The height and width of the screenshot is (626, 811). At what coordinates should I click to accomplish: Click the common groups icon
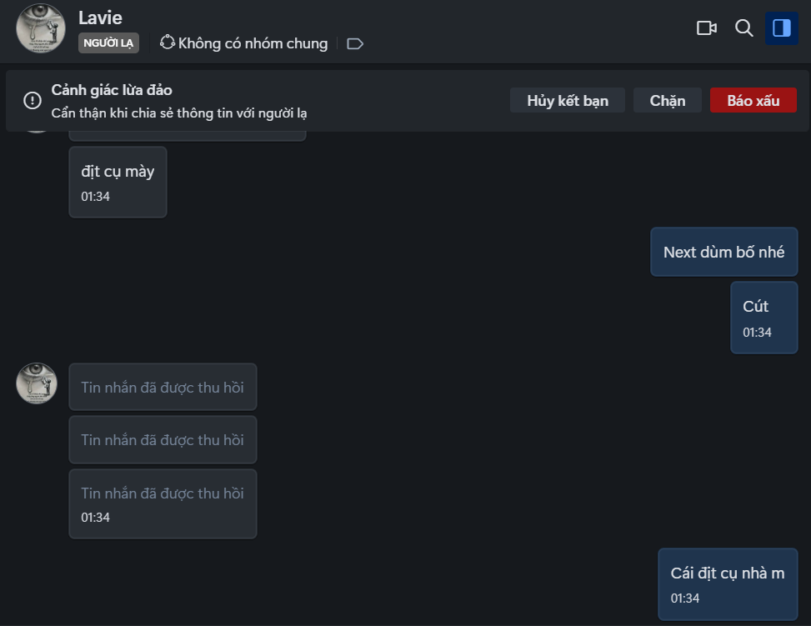167,43
